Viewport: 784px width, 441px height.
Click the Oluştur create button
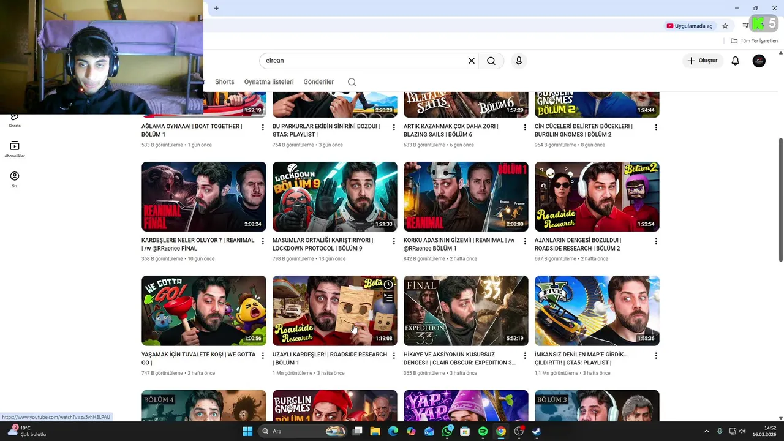point(703,61)
